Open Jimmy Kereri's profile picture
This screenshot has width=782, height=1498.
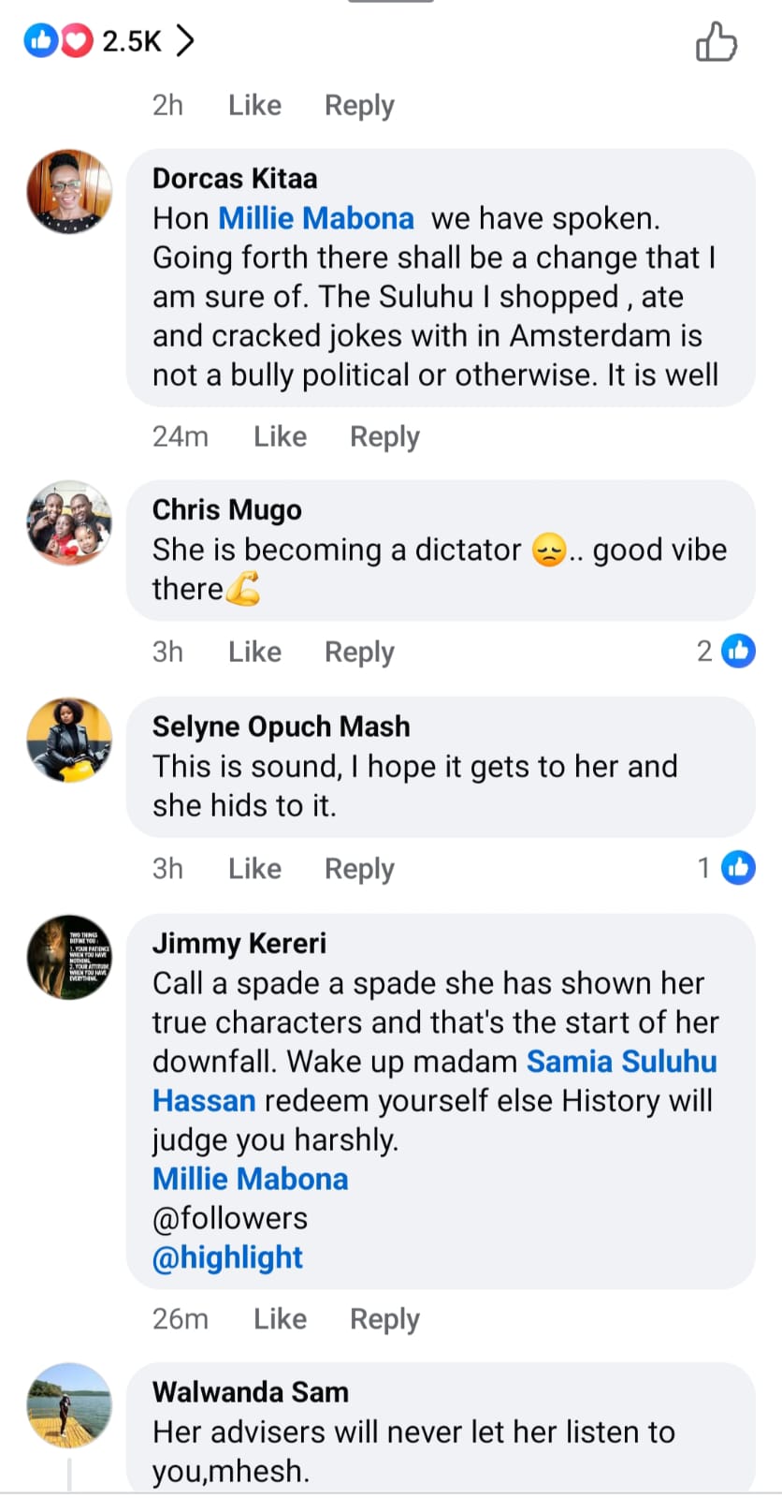click(x=69, y=957)
